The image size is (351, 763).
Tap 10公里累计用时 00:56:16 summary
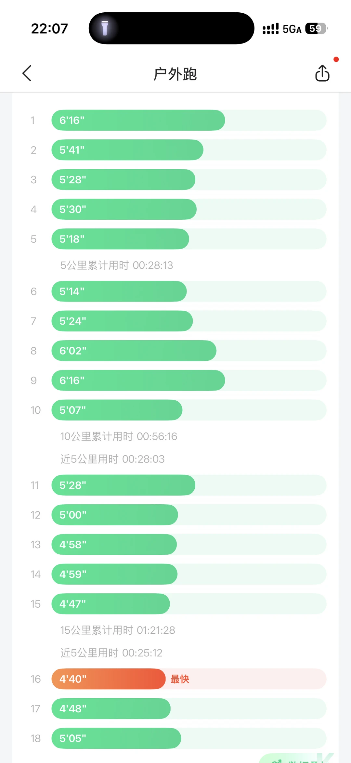[119, 436]
